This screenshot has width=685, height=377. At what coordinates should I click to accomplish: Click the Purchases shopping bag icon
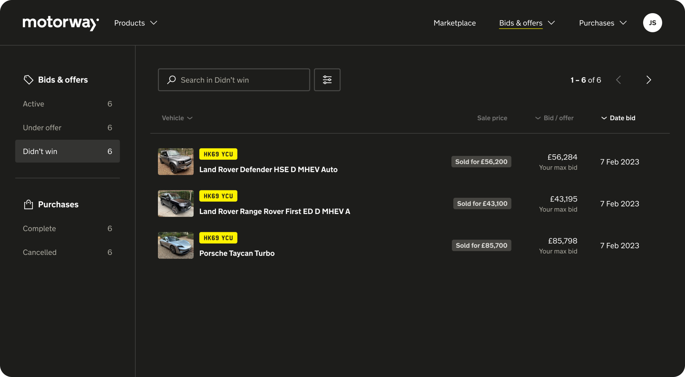pyautogui.click(x=28, y=204)
